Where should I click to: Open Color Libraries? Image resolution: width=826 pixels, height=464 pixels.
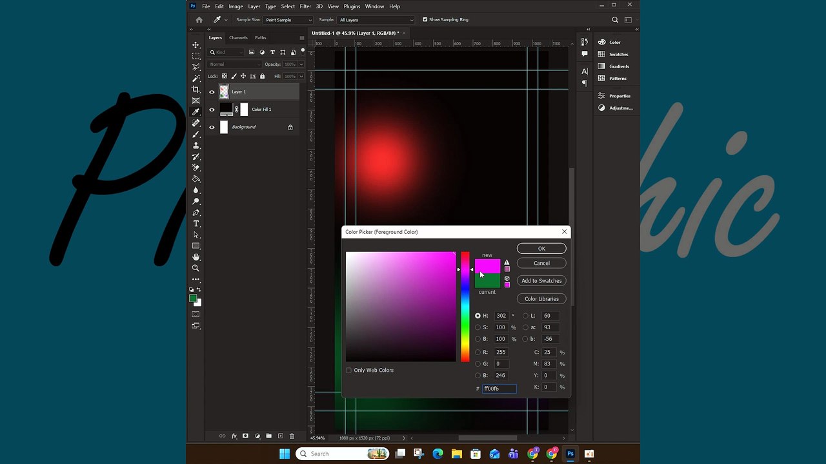541,299
